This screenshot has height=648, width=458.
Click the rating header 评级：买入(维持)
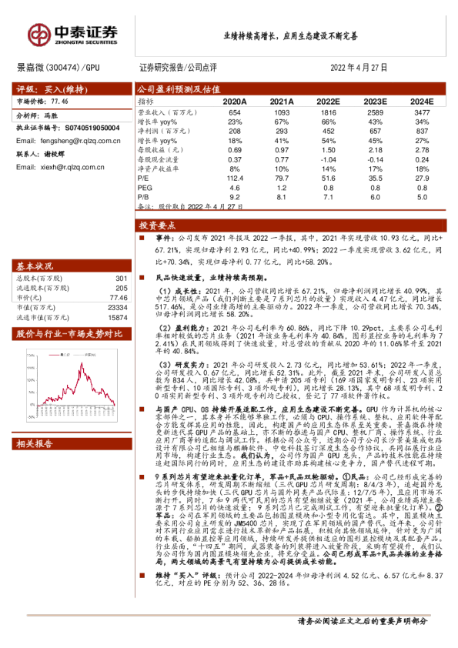(72, 89)
